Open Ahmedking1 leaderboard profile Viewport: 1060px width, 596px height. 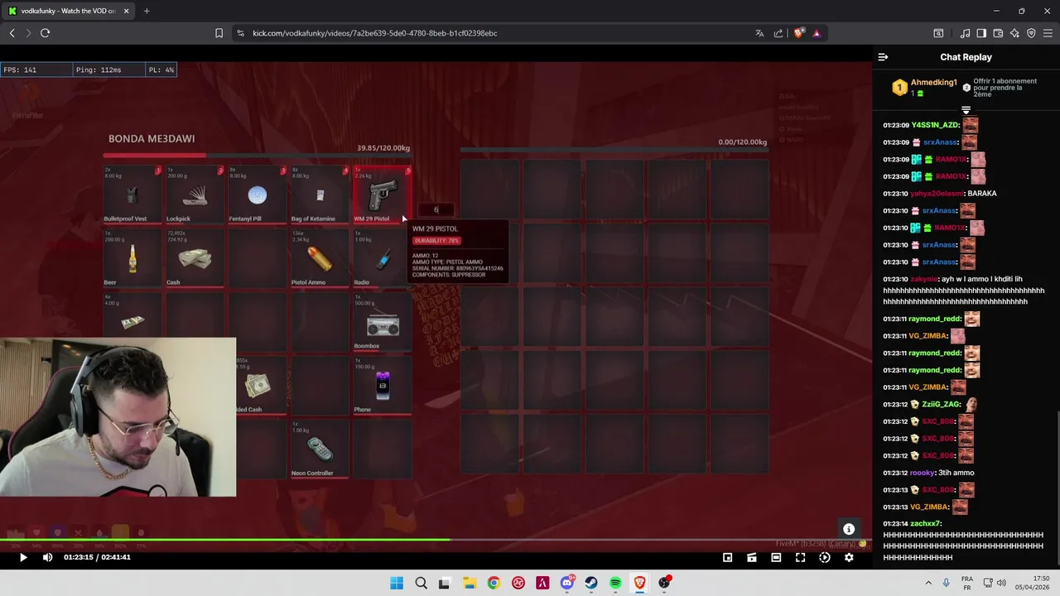(x=933, y=83)
